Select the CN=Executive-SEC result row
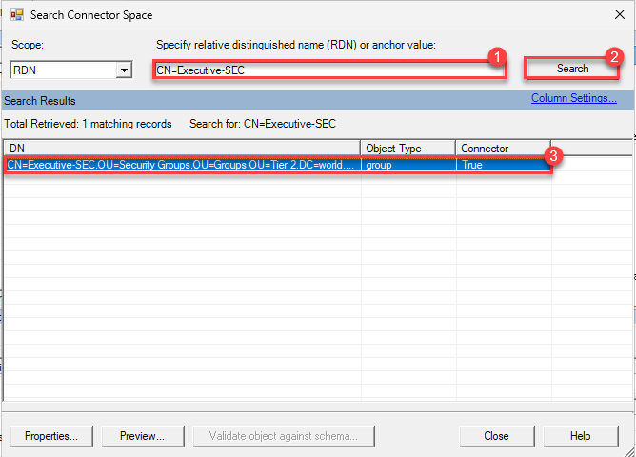Viewport: 636px width, 457px height. coord(181,165)
